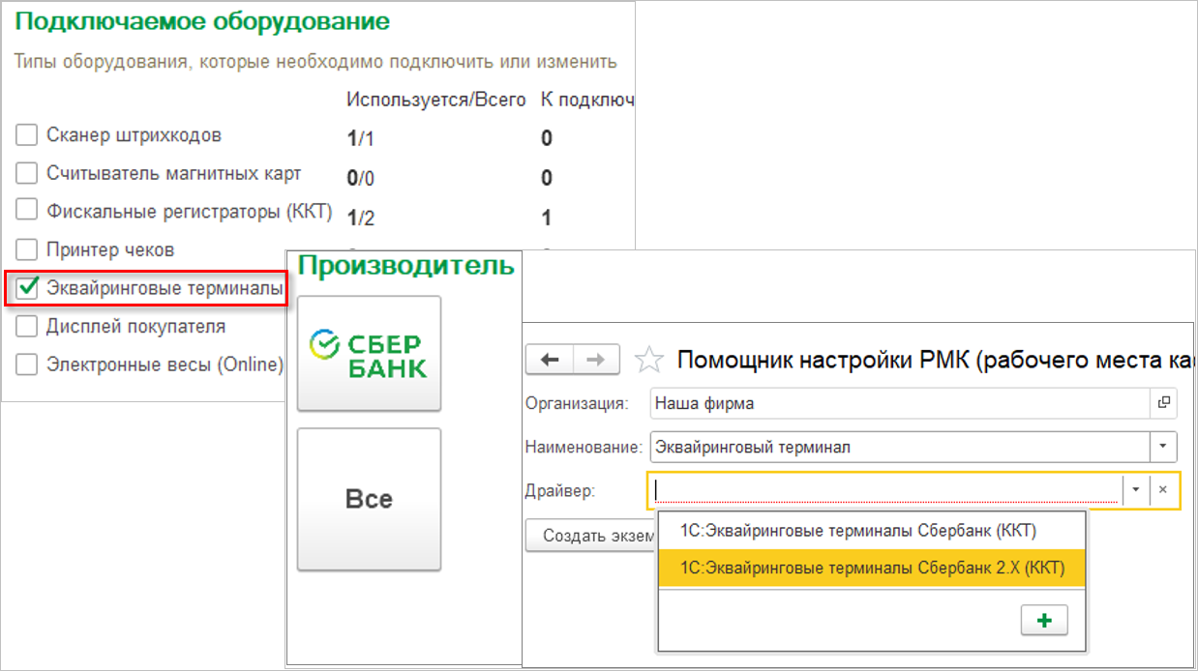1198x671 pixels.
Task: Click the Создать экземпляр button
Action: click(x=592, y=535)
